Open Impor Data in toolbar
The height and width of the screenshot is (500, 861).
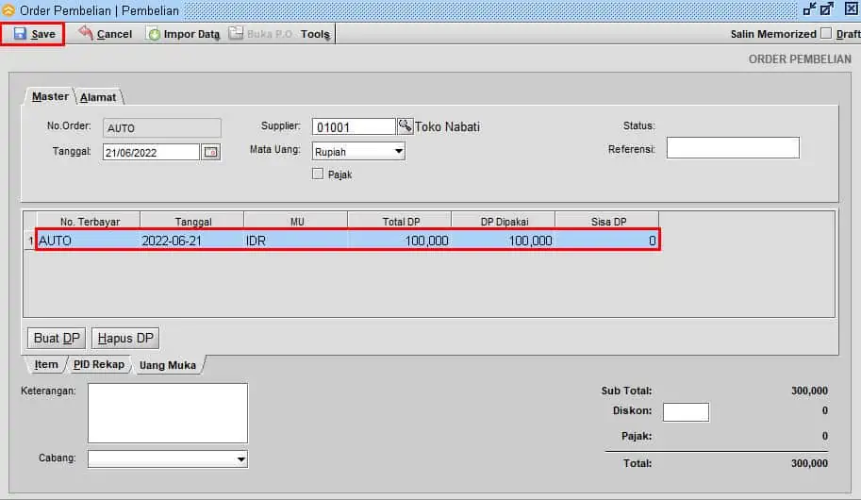click(184, 34)
